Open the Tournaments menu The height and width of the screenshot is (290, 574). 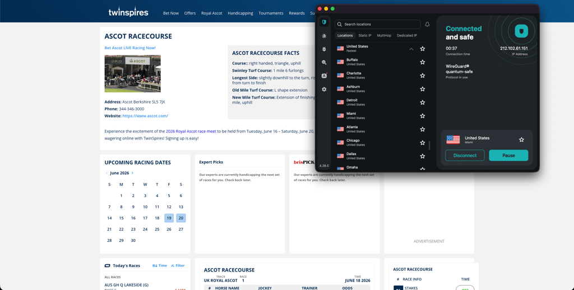click(271, 13)
